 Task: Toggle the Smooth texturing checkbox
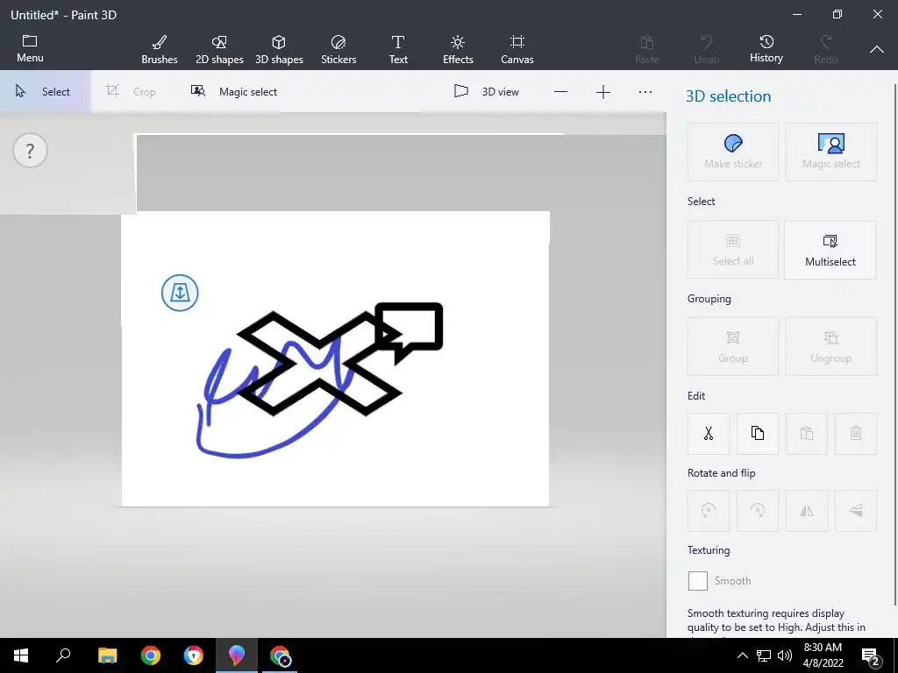pyautogui.click(x=697, y=581)
